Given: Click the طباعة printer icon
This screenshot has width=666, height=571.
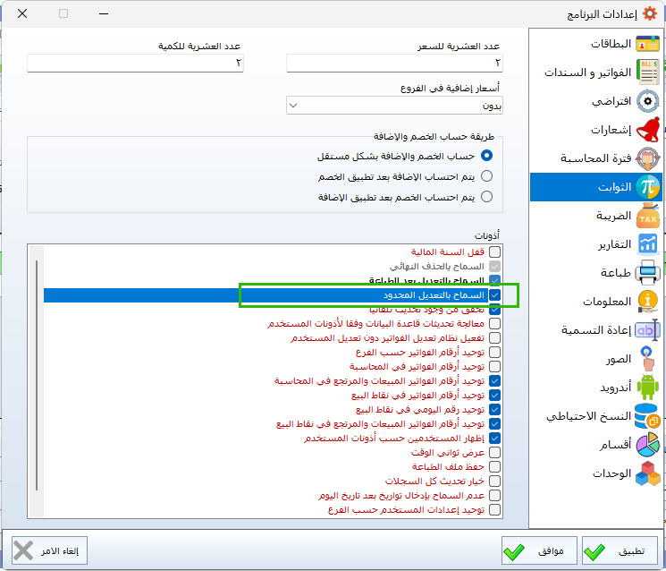Looking at the screenshot, I should coord(647,273).
